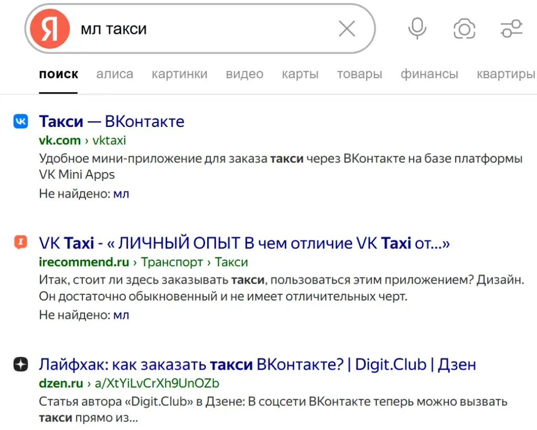The height and width of the screenshot is (430, 537).
Task: Click the irecommend.ru domain link
Action: point(84,262)
